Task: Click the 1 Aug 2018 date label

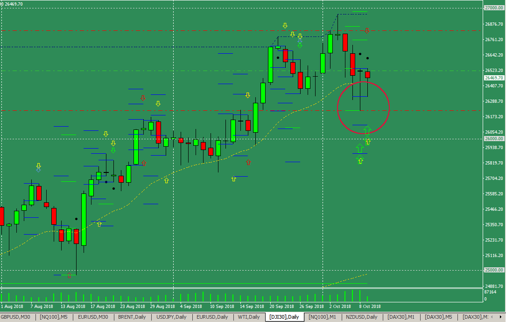Action: 12,307
